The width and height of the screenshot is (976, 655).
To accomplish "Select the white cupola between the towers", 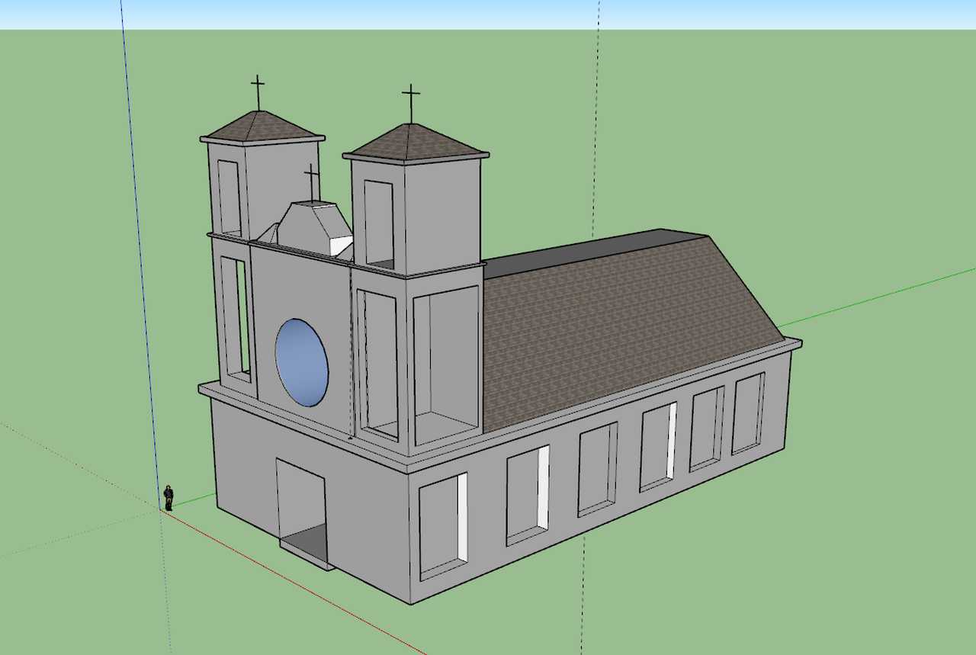I will pyautogui.click(x=314, y=227).
